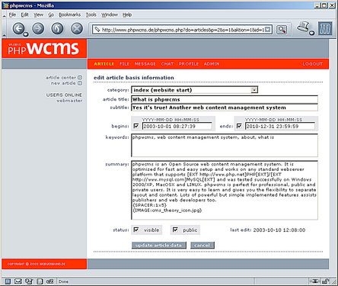338x286 pixels.
Task: Open the Window menu
Action: (110, 14)
